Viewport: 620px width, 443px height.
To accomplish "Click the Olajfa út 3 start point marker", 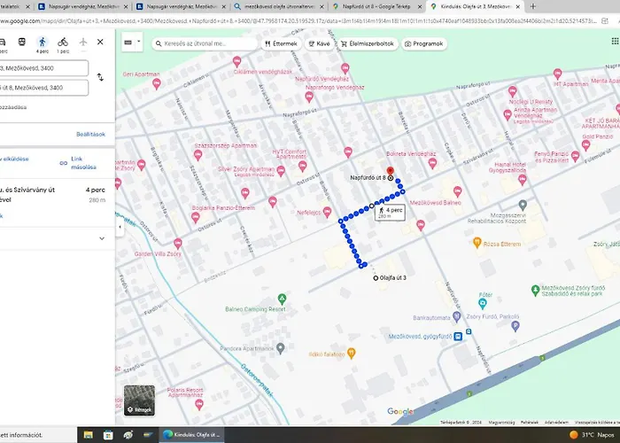I will 376,278.
